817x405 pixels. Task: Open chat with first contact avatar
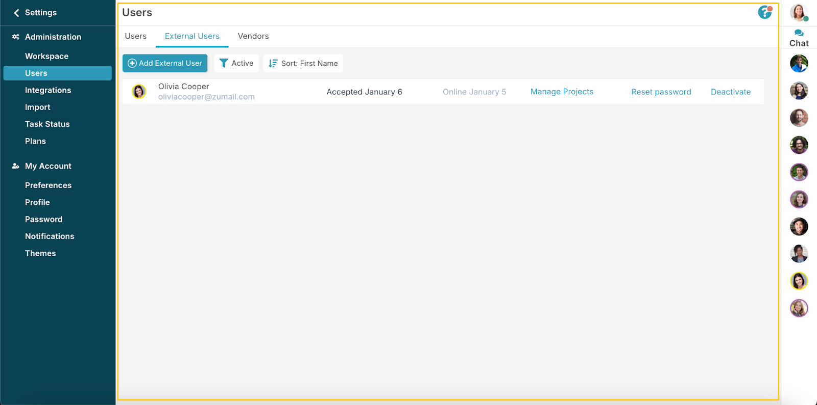point(799,64)
